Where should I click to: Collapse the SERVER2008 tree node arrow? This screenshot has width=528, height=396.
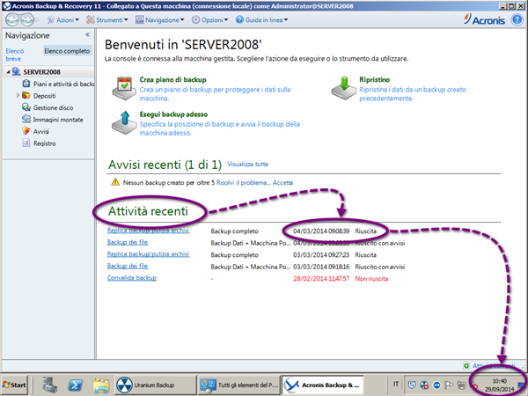coord(8,72)
